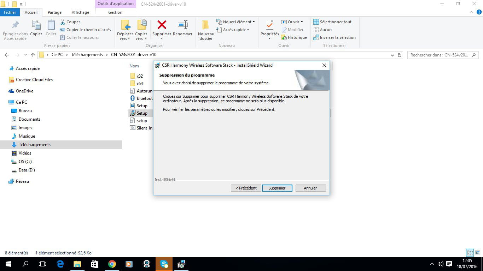Click Aucun selection option

(322, 30)
